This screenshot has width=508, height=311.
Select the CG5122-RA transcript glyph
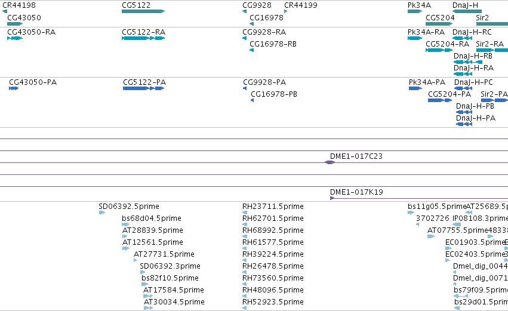[143, 38]
